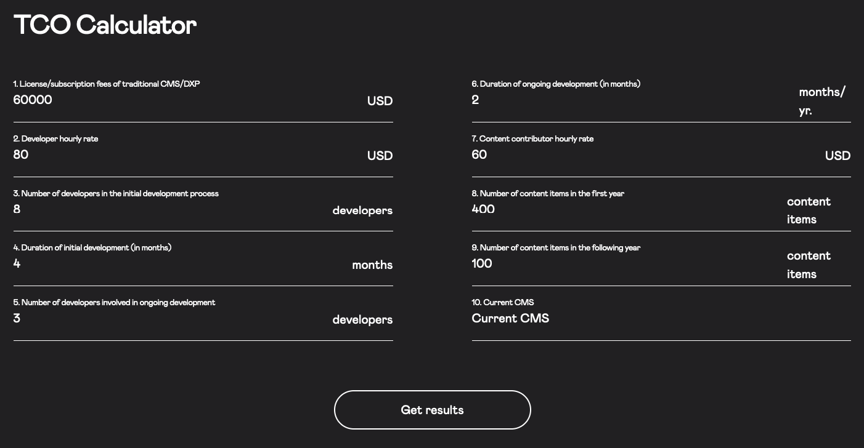Image resolution: width=864 pixels, height=448 pixels.
Task: Click the content items unit for first year
Action: tap(809, 210)
